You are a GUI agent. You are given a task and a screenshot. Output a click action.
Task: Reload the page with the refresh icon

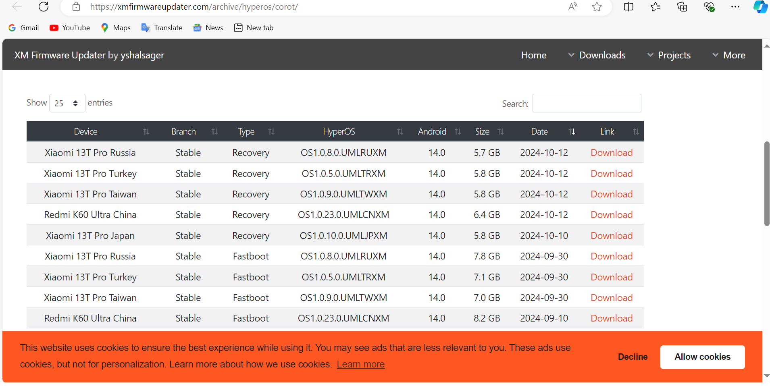coord(44,6)
